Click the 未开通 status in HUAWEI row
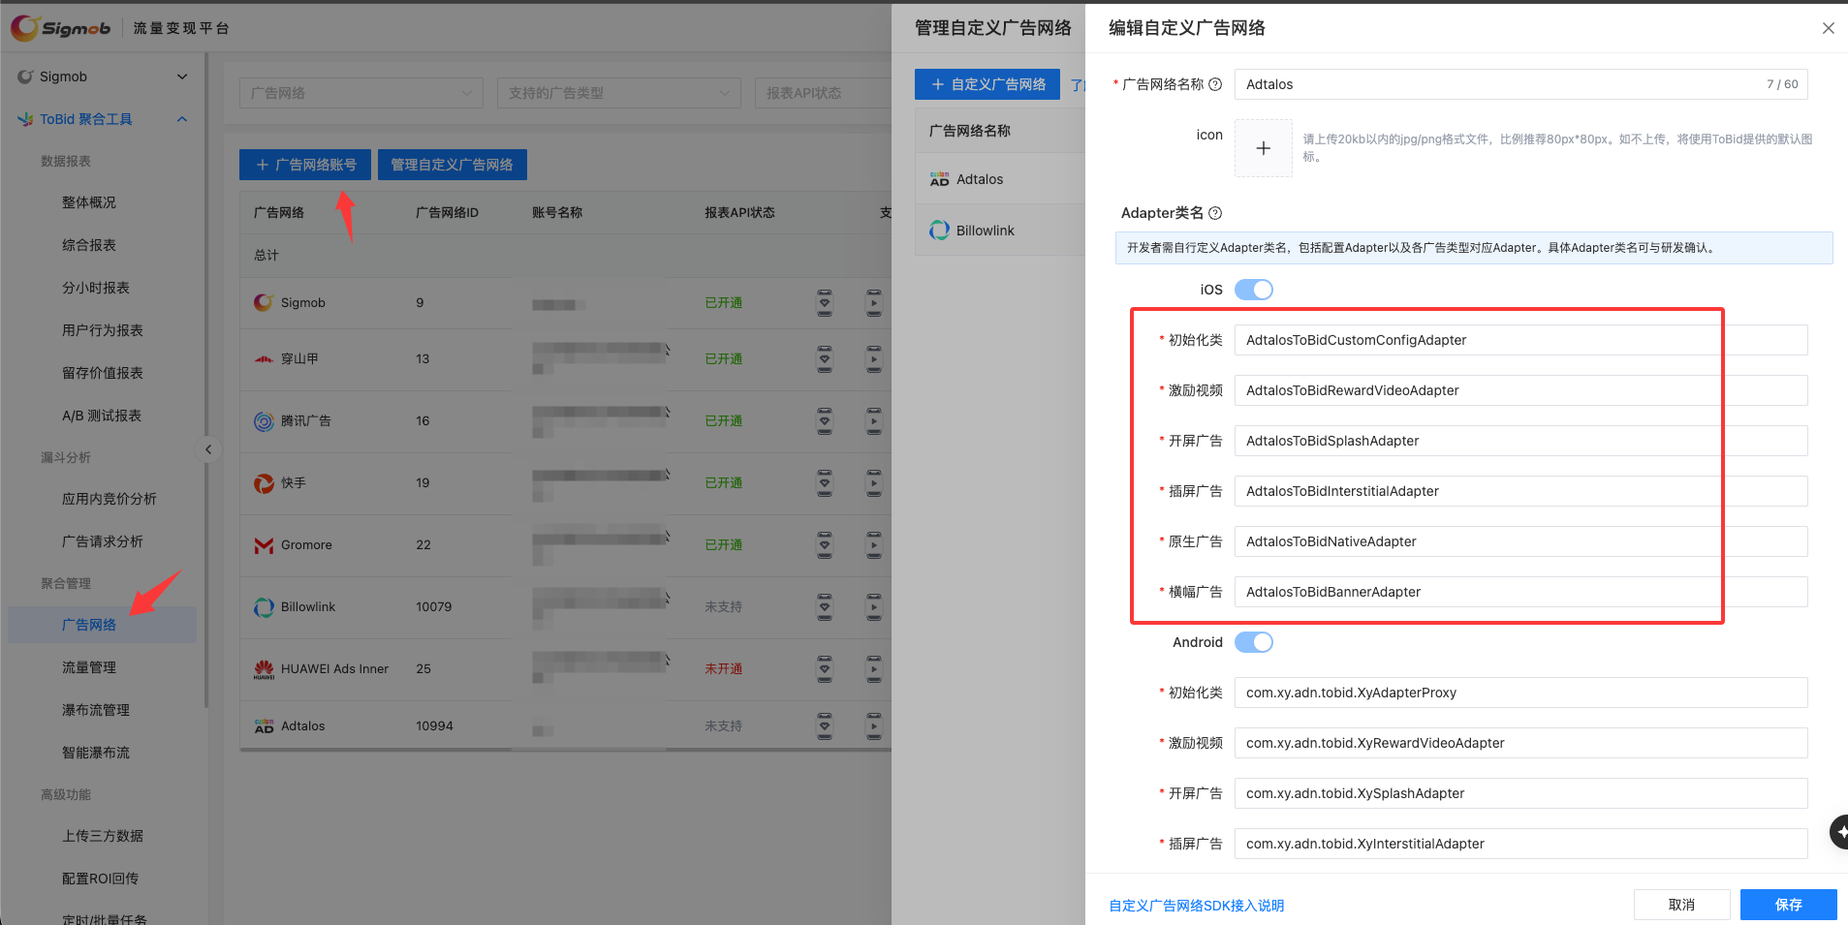1848x925 pixels. [724, 669]
